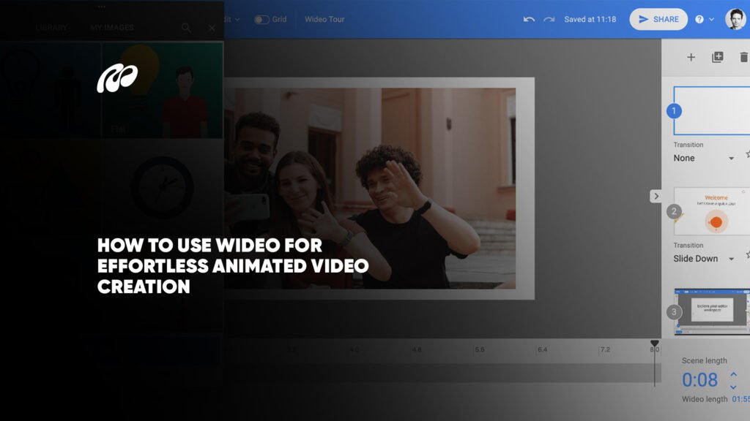
Task: Click the search magnifier in library panel
Action: [x=186, y=28]
